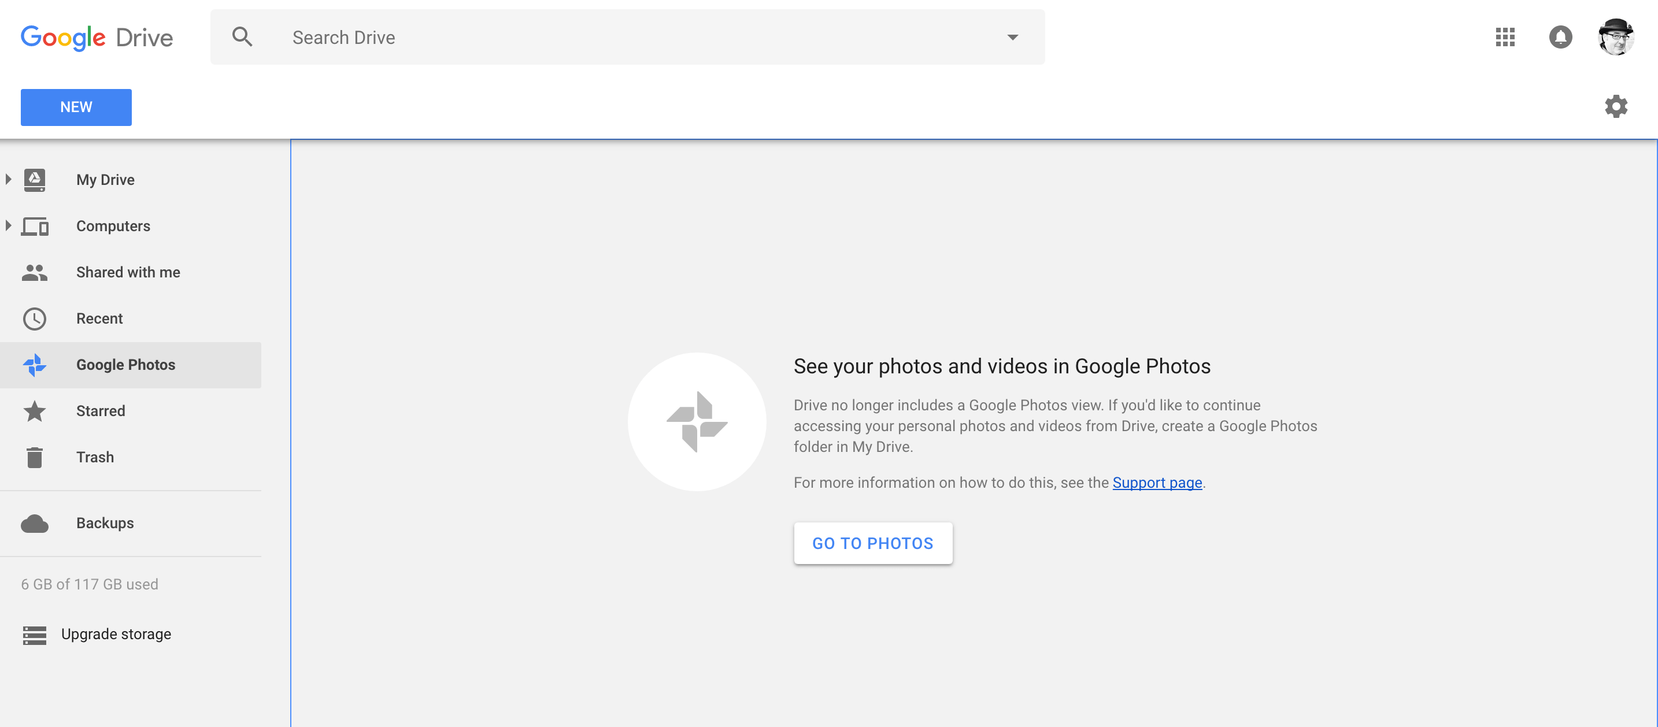Click the Trash bin icon

35,458
